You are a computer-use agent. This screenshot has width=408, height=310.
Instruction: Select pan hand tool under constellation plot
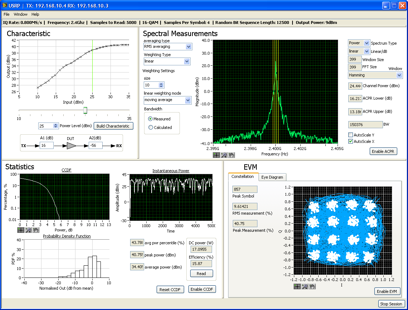(x=312, y=286)
